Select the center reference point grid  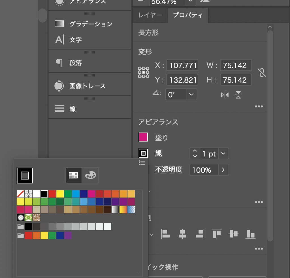coord(144,72)
